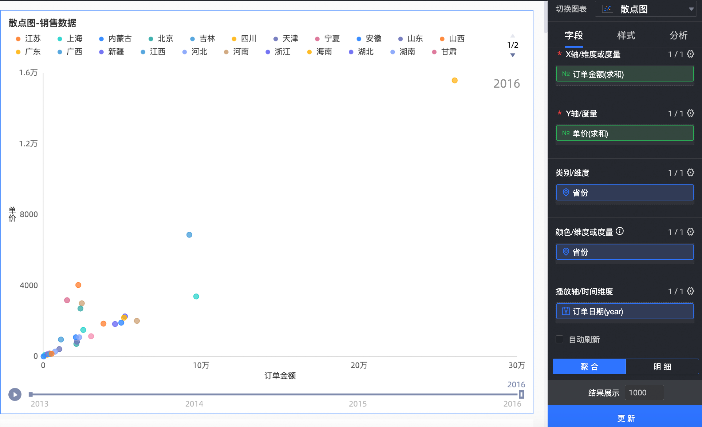The width and height of the screenshot is (702, 427).
Task: Click the teal point below the blue point
Action: pyautogui.click(x=196, y=296)
